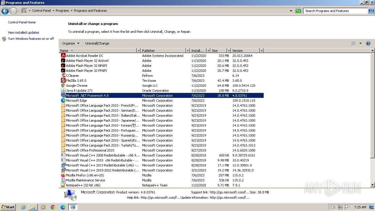Click the Action Center flag icon
Image resolution: width=375 pixels, height=211 pixels.
(x=347, y=207)
